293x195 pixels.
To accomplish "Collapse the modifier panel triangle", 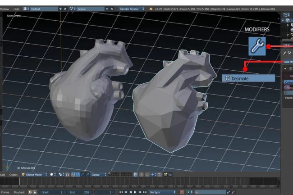I will [285, 68].
